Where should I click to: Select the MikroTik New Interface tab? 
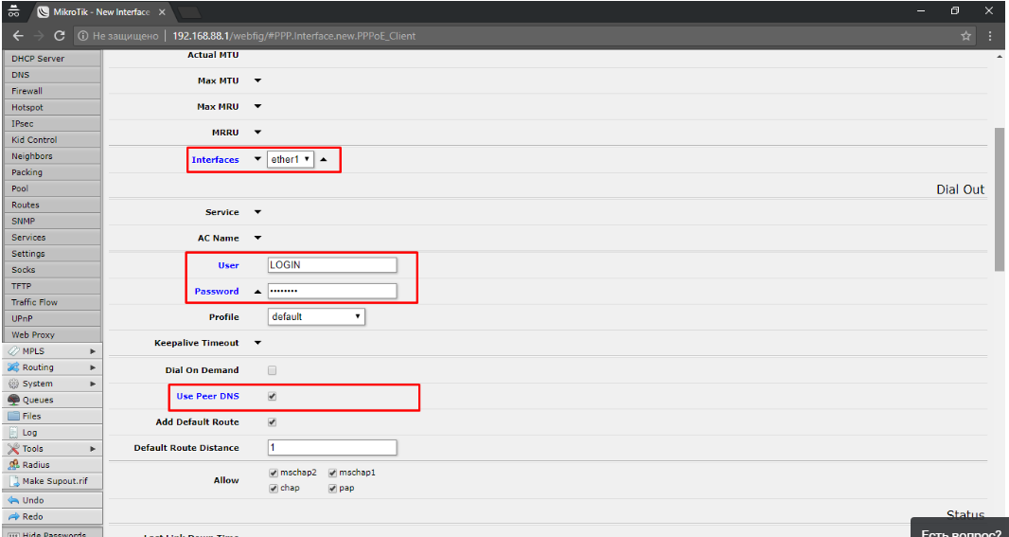(x=99, y=12)
